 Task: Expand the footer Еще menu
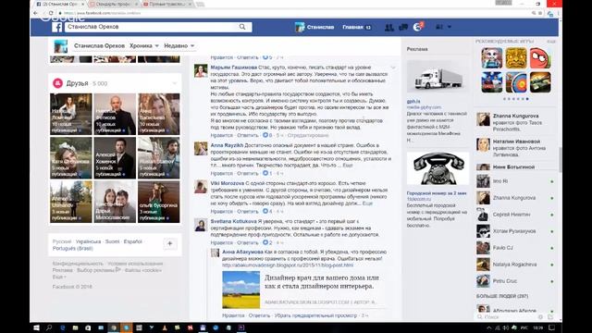[59, 277]
